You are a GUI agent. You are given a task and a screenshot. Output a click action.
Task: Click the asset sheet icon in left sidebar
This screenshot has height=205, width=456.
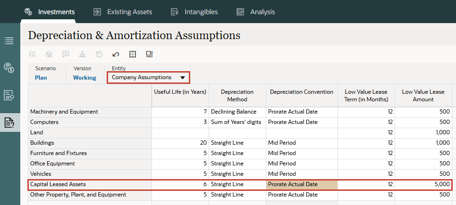coord(9,95)
